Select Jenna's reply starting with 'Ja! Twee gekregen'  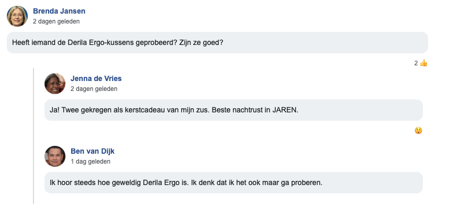click(233, 110)
